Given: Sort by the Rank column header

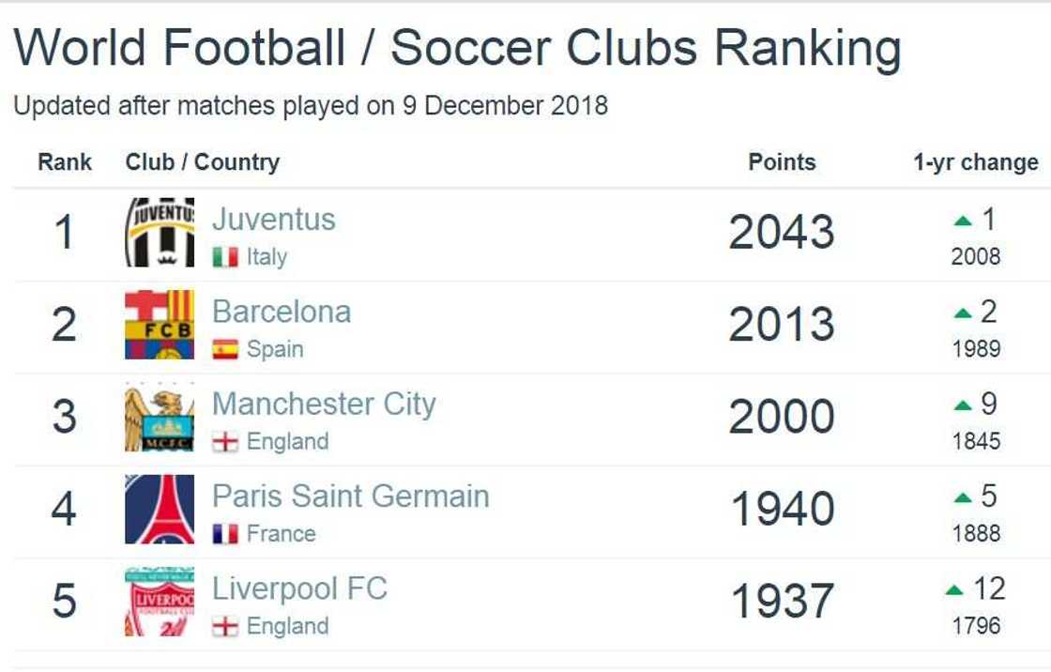Looking at the screenshot, I should [65, 162].
